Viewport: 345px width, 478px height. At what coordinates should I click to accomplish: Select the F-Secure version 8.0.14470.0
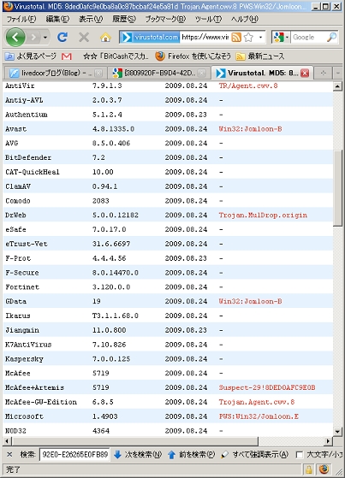pos(116,273)
